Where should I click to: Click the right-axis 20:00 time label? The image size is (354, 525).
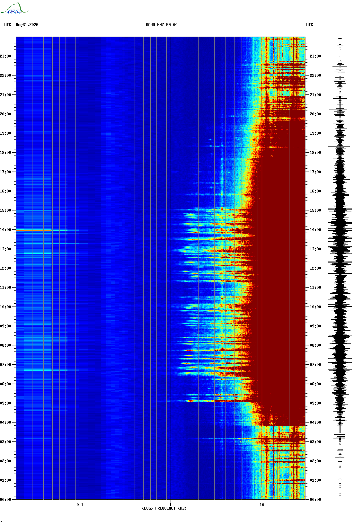(315, 114)
